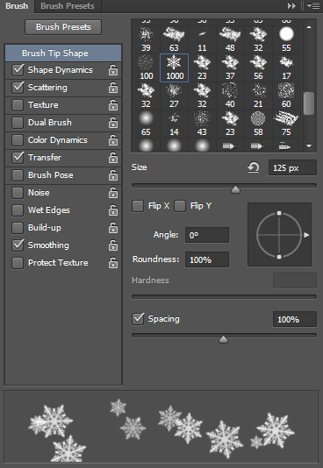Click the Texture lock icon
This screenshot has width=323, height=468.
coord(113,105)
